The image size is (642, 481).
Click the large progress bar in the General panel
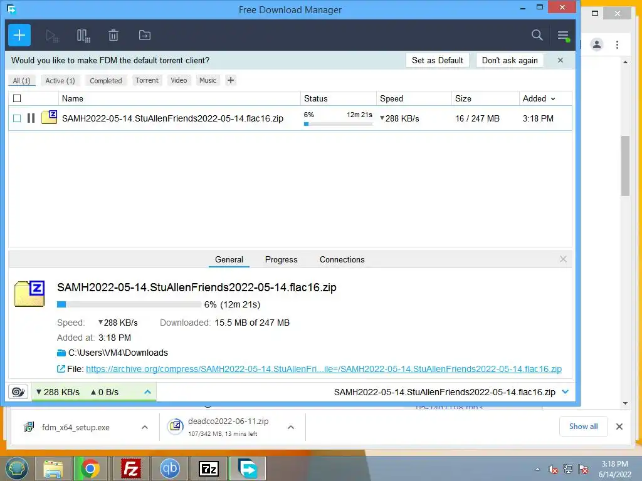(129, 304)
